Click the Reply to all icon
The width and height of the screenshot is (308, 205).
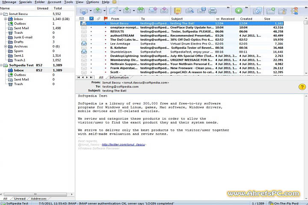pyautogui.click(x=141, y=11)
